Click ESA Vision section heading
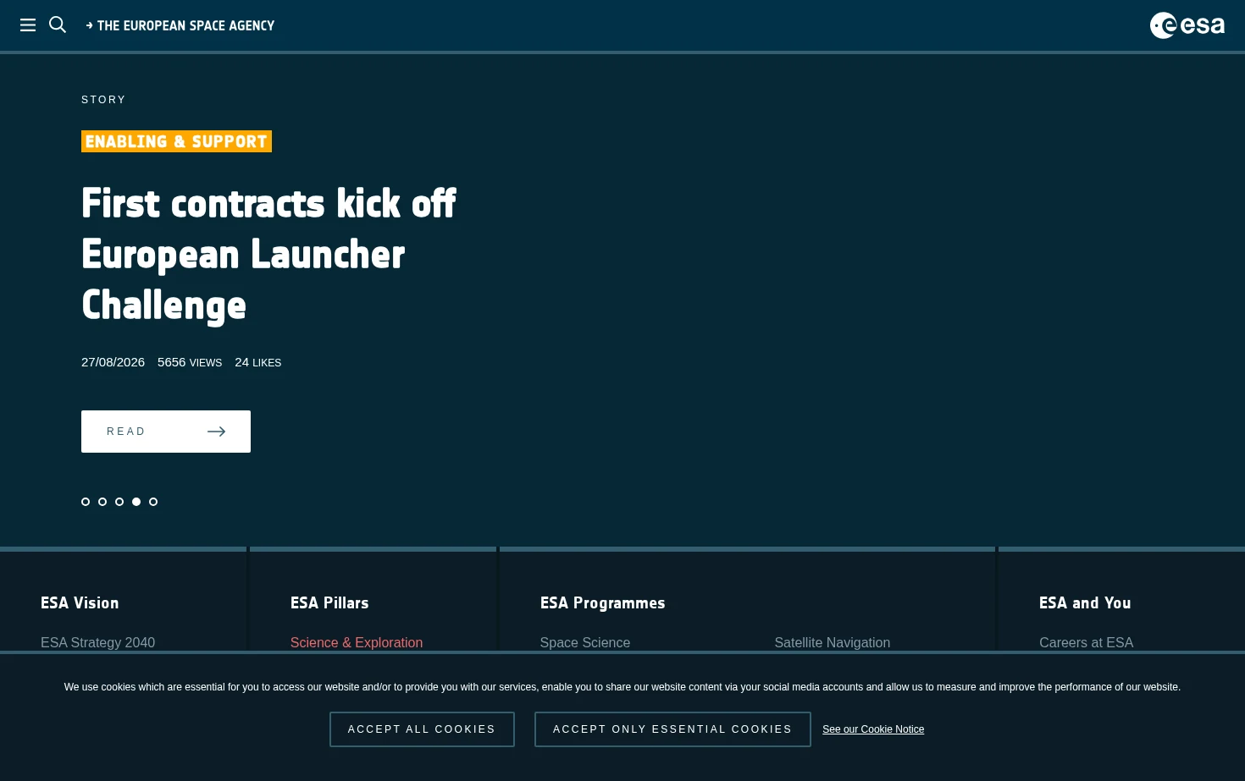 pyautogui.click(x=80, y=602)
